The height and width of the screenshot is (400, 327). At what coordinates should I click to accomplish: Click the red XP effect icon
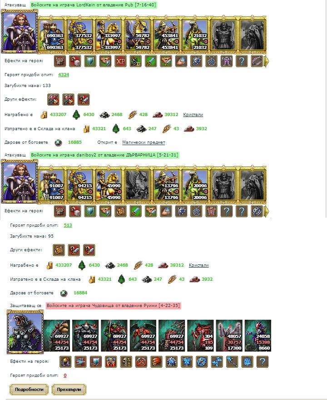click(120, 61)
